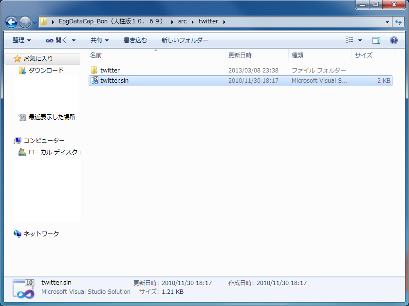This screenshot has width=409, height=306.
Task: Click 最近表示した場所 icon
Action: [x=22, y=117]
